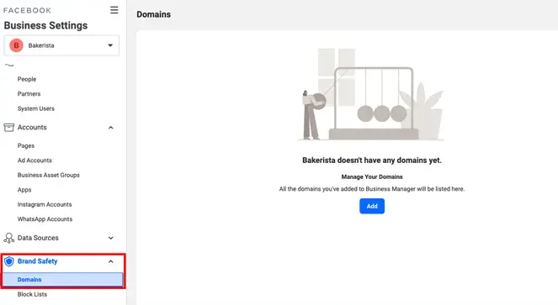Click "Manage Your Domains" text
Screen dimensions: 558x305
click(x=372, y=176)
